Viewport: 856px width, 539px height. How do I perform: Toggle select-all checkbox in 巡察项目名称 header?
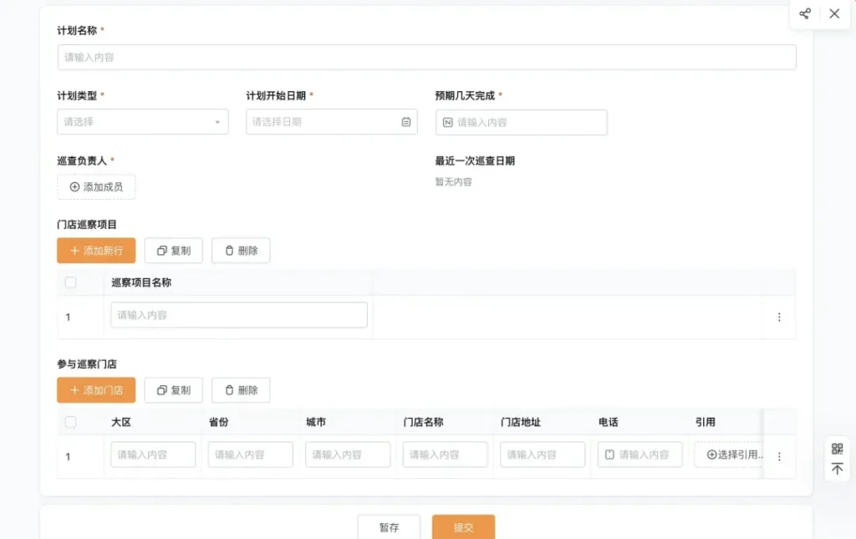click(x=70, y=283)
